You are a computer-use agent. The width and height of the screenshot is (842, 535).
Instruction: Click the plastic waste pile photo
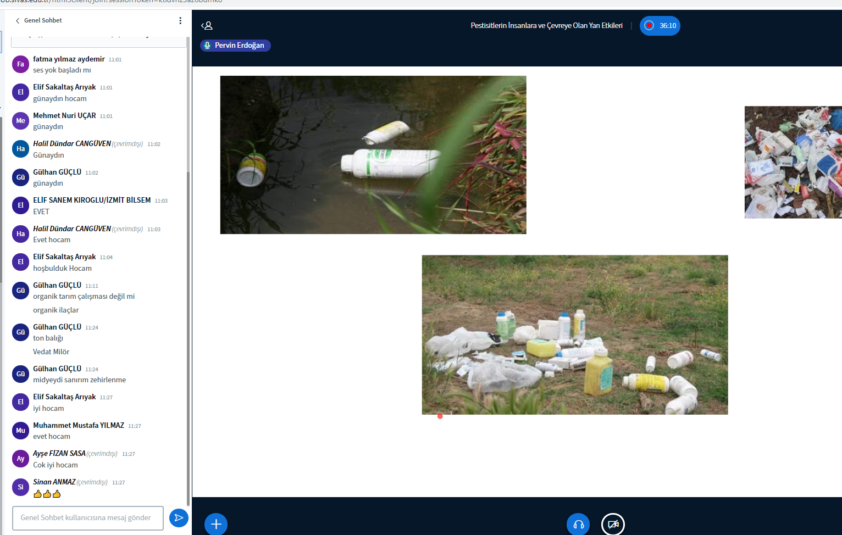[793, 162]
